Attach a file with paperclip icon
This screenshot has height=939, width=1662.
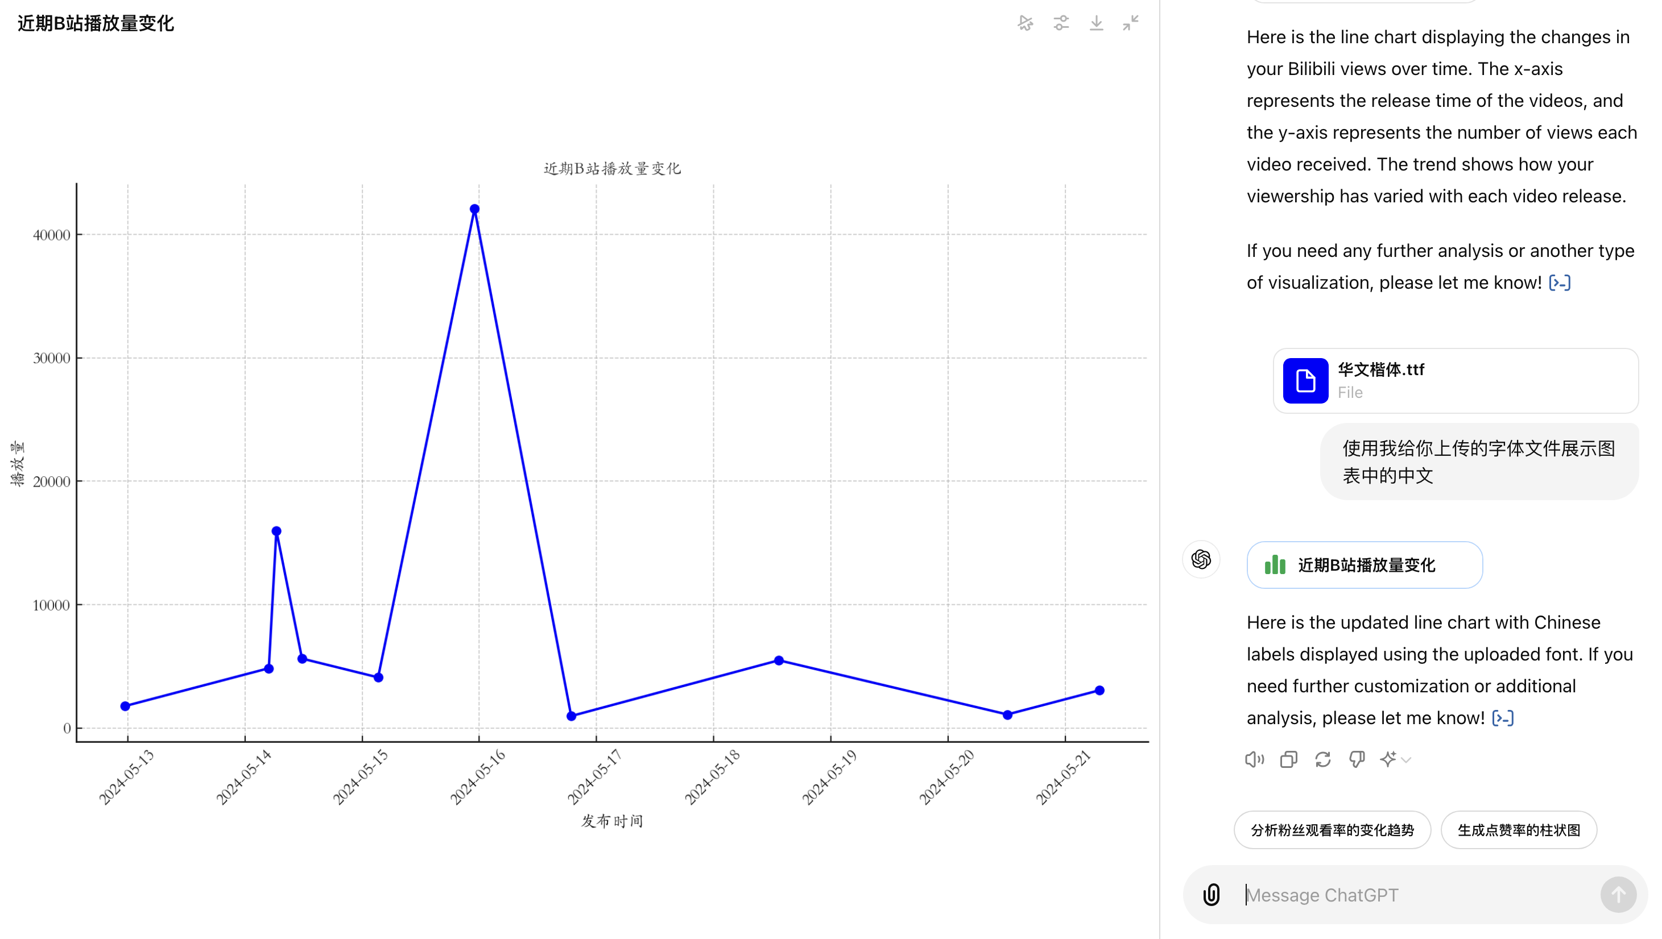1211,895
